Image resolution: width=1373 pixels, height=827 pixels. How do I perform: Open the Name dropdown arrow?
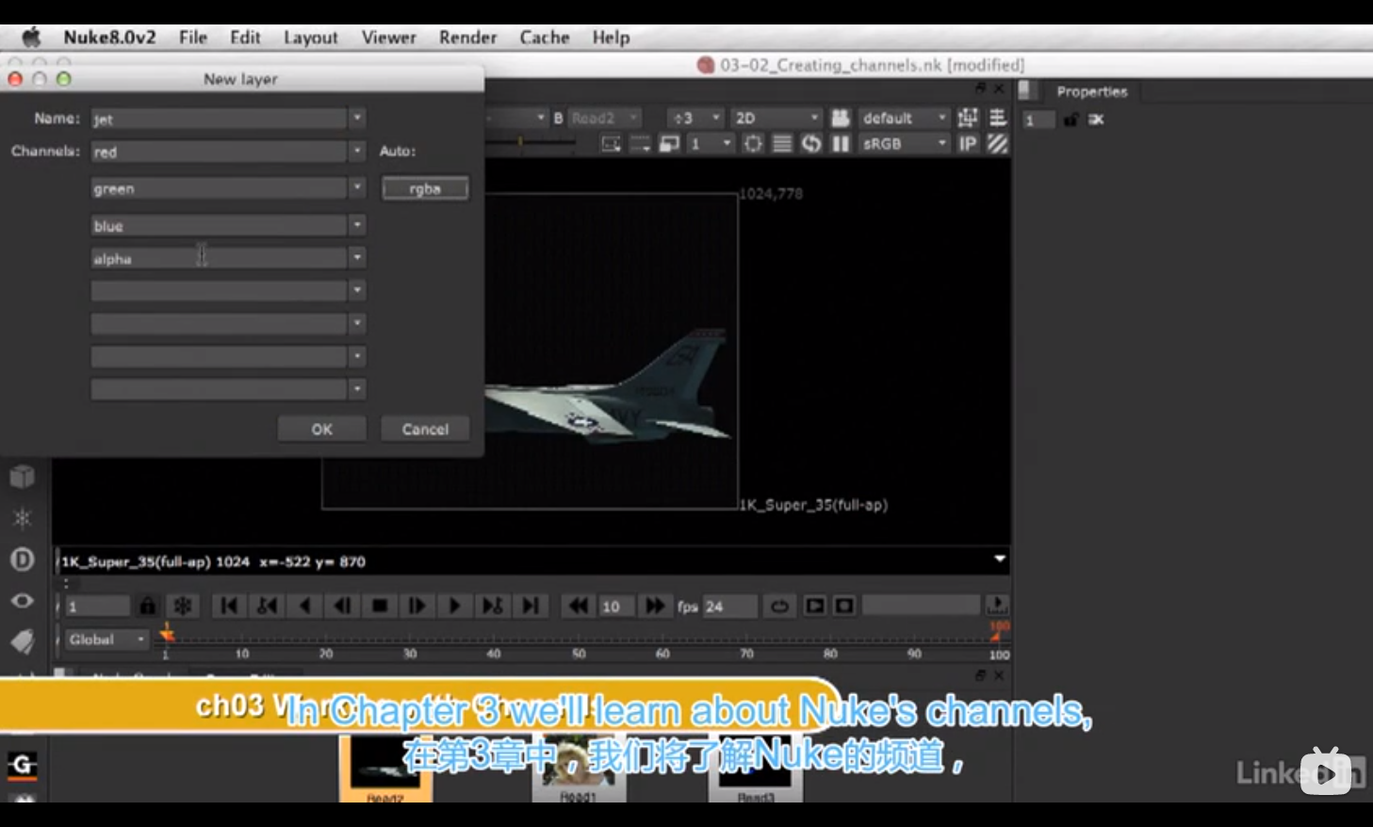tap(357, 118)
